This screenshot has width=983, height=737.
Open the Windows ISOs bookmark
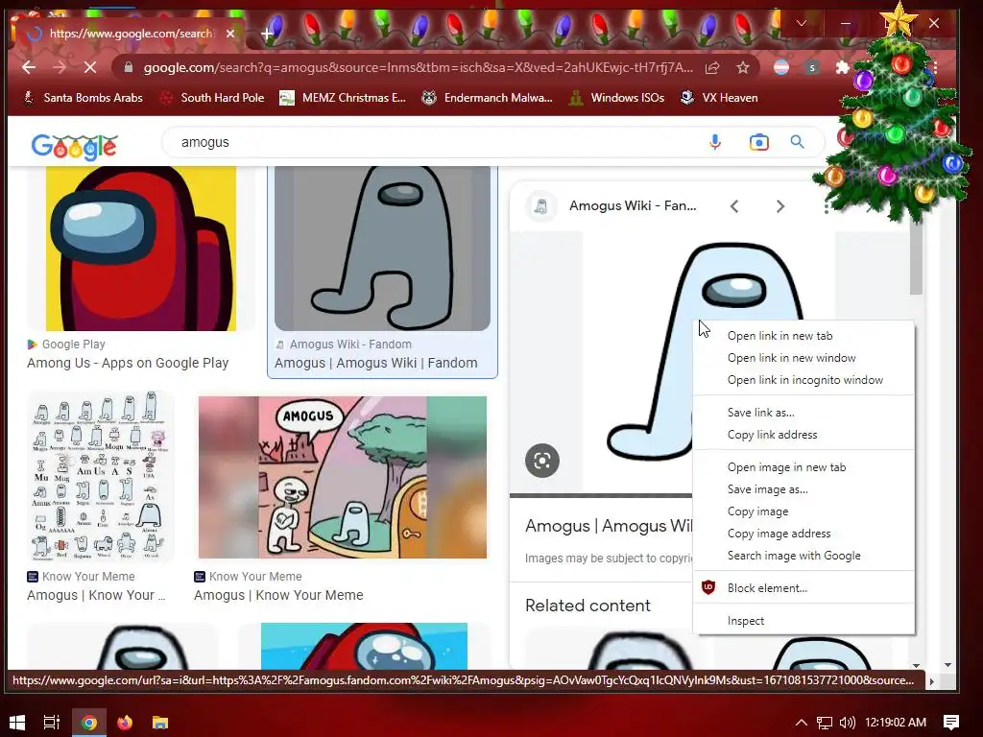pos(616,98)
